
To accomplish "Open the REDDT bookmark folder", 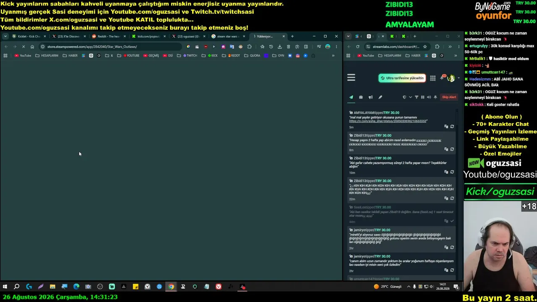I will (231, 55).
